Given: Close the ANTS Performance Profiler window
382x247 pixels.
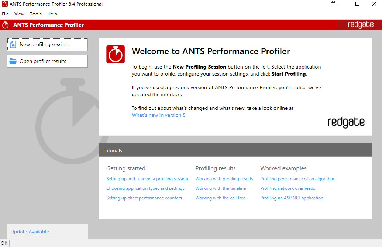Looking at the screenshot, I should point(374,4).
